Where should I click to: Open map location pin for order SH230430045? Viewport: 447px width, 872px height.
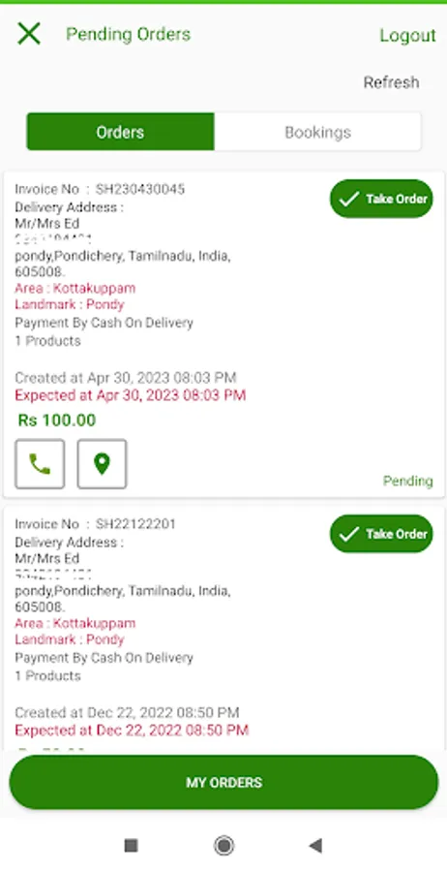(x=102, y=464)
